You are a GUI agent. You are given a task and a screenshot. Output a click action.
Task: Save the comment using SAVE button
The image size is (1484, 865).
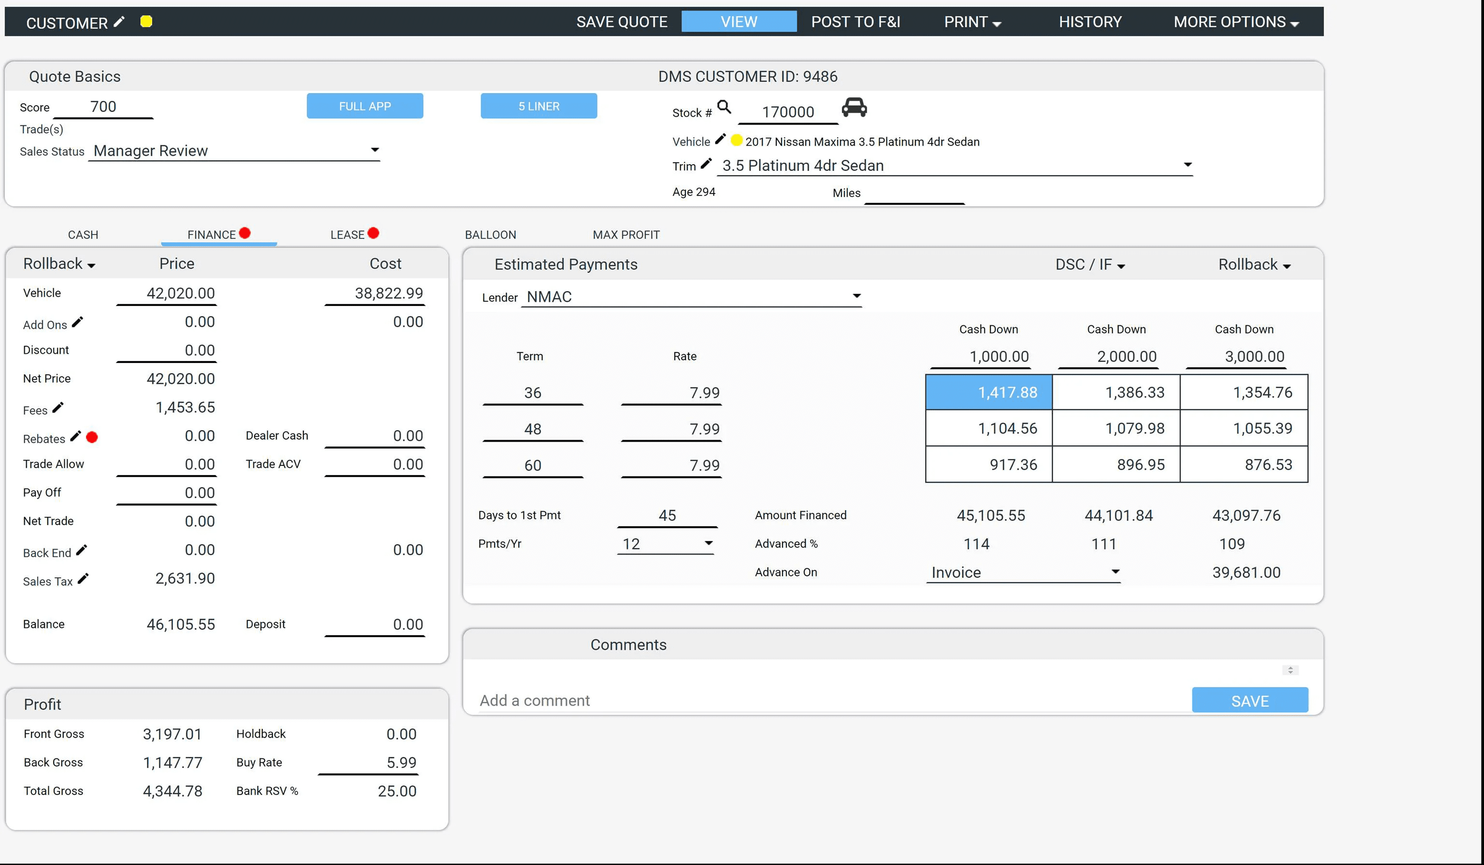(1250, 700)
